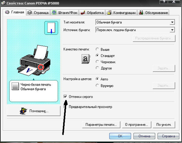Click the По умолч. defaults button

[x=164, y=125]
